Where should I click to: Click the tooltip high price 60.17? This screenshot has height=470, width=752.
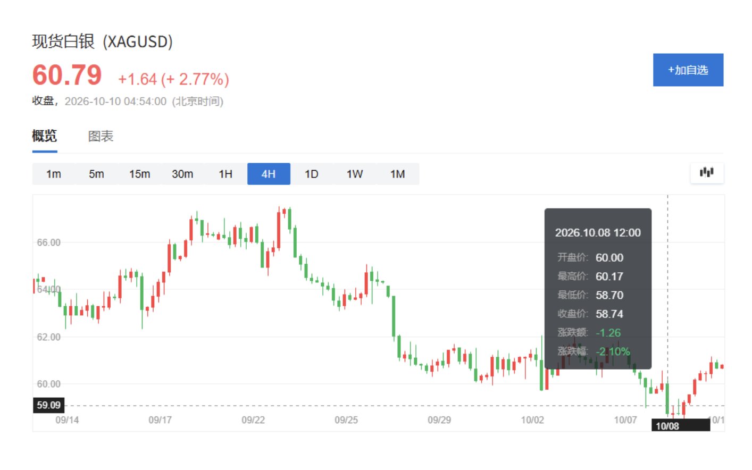tap(609, 276)
